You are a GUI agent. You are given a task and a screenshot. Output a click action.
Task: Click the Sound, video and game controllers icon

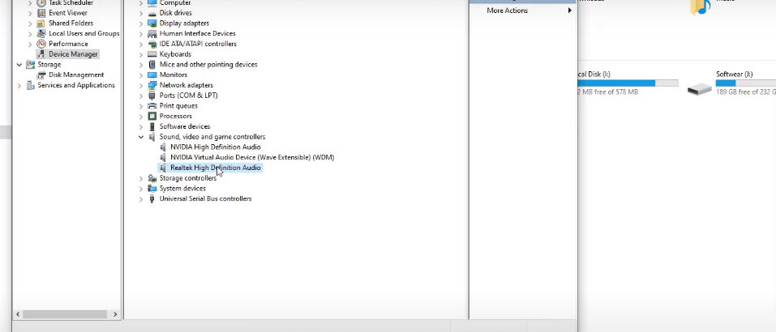tap(152, 137)
